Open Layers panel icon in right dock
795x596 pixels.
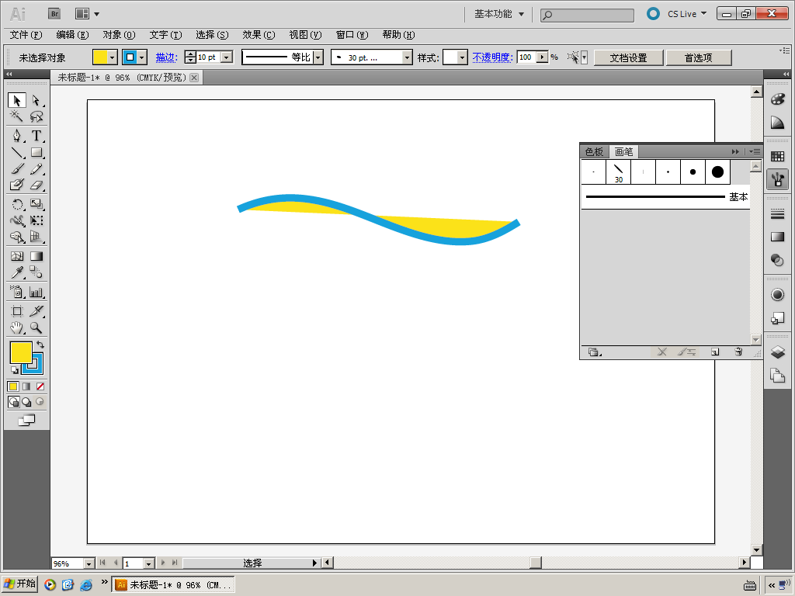pos(777,352)
